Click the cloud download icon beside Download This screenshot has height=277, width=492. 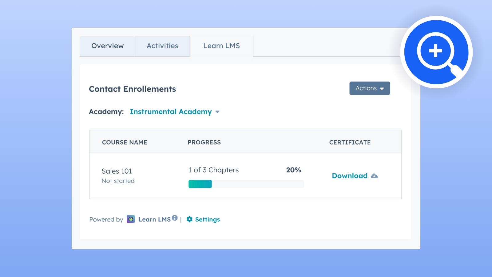(374, 176)
